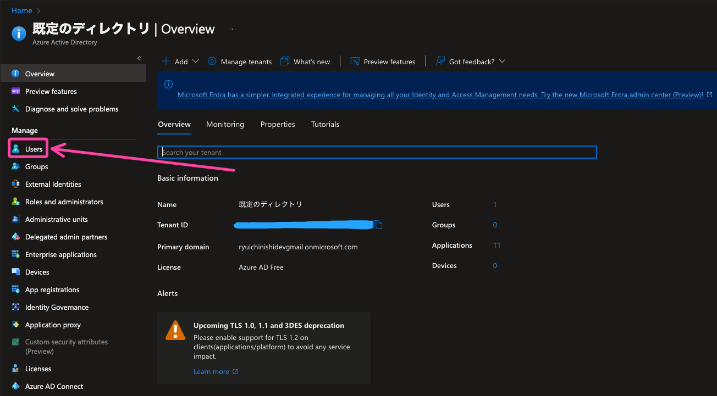The width and height of the screenshot is (717, 396).
Task: Click the Applications count link 11
Action: click(x=497, y=245)
